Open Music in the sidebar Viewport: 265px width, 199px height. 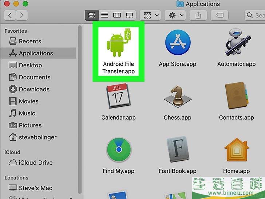pyautogui.click(x=38, y=113)
